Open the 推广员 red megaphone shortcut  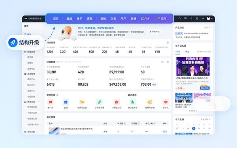(50, 102)
